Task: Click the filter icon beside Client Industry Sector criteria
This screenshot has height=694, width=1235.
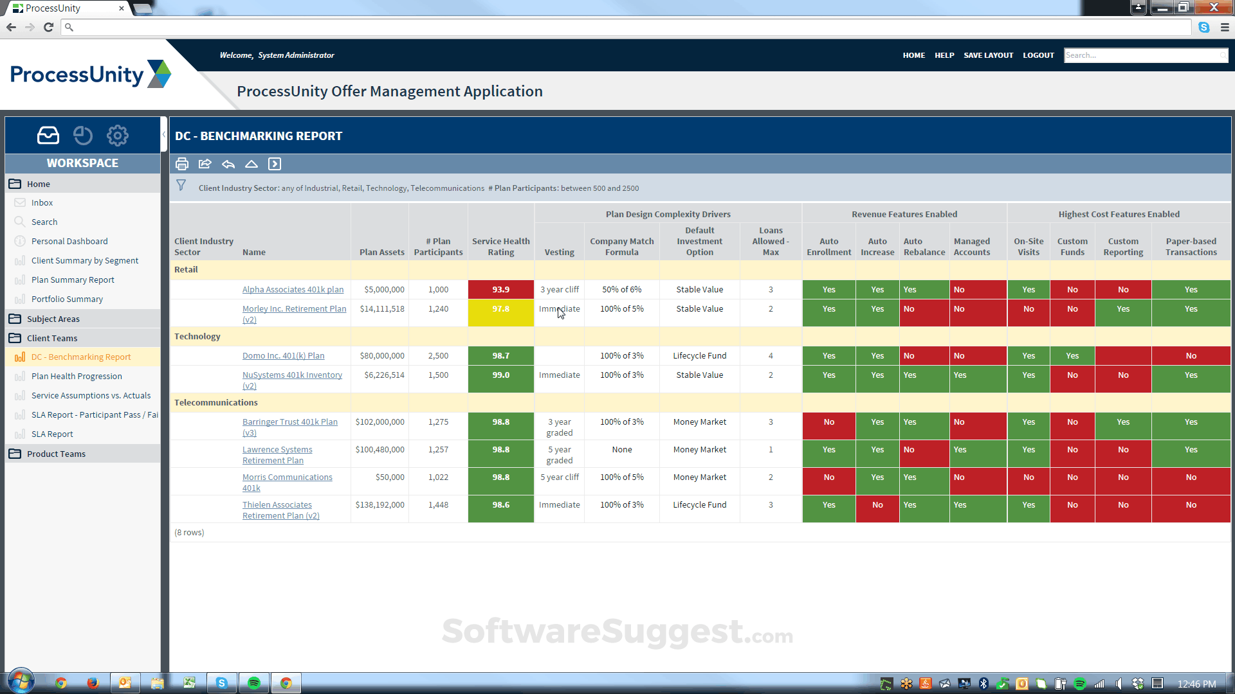Action: 181,186
